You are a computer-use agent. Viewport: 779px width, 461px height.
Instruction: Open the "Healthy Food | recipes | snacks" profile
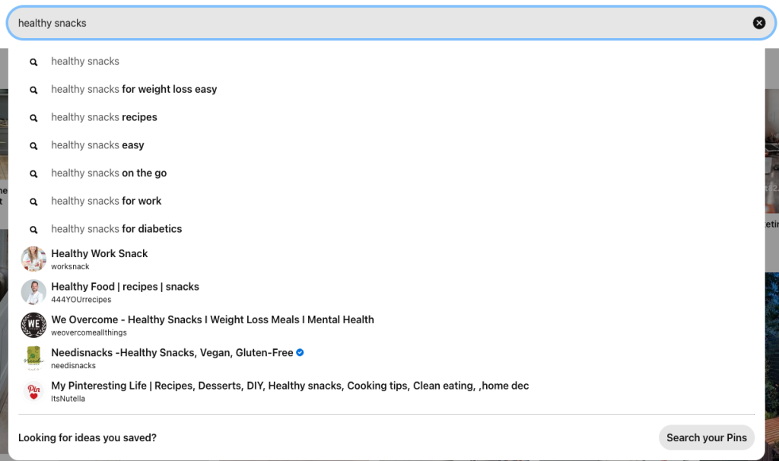coord(124,287)
